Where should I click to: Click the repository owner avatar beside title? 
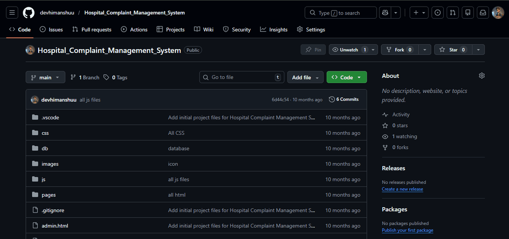click(30, 50)
